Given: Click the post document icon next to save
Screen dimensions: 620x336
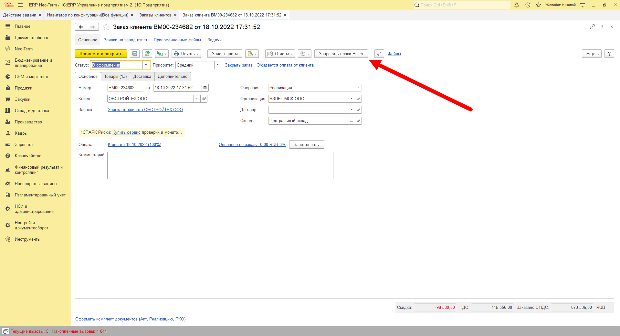Looking at the screenshot, I should pos(147,54).
